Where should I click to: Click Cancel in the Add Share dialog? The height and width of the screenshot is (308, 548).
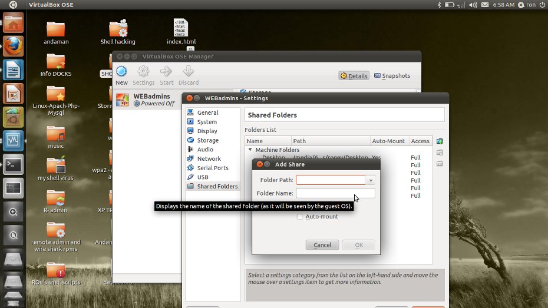point(322,245)
